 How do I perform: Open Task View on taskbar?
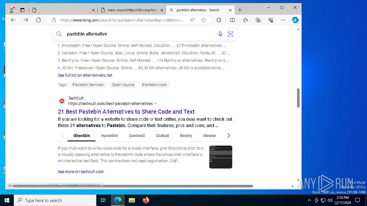pos(103,200)
